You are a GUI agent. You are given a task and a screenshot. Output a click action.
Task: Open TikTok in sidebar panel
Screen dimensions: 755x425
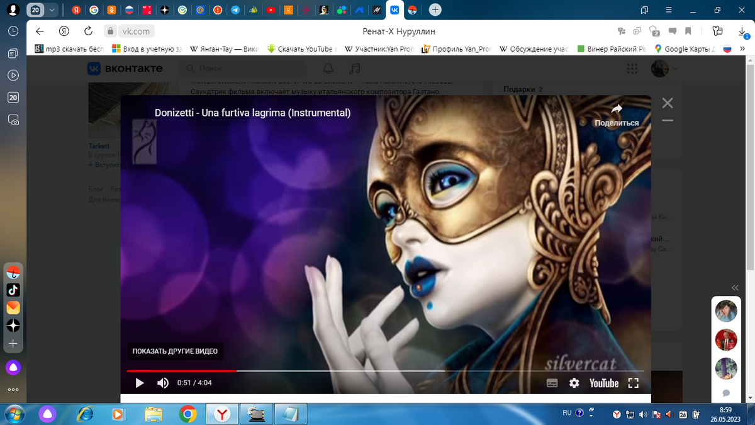[13, 290]
